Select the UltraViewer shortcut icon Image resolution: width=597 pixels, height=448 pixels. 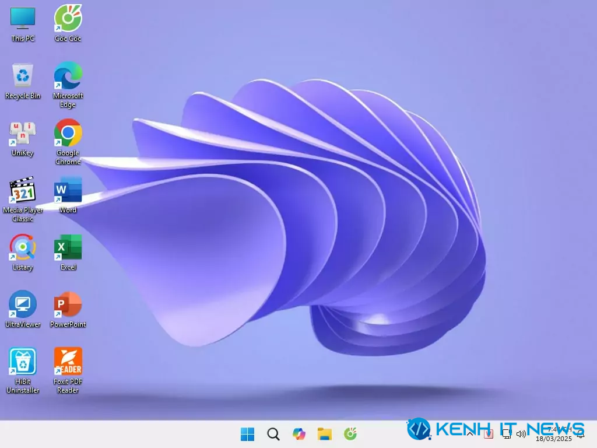click(23, 309)
